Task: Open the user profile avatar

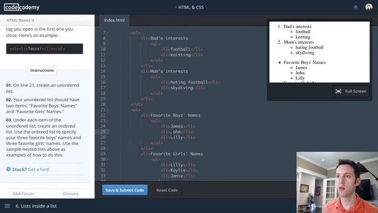Action: click(x=369, y=7)
